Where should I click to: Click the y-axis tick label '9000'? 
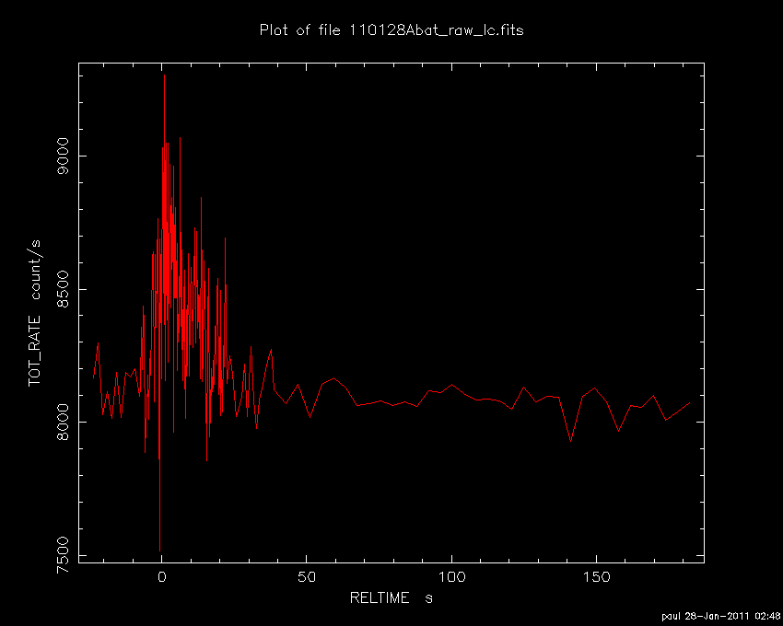pos(64,156)
